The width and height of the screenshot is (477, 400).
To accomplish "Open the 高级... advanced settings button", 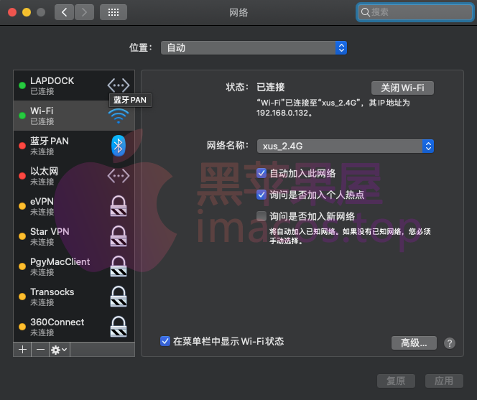I will (x=414, y=343).
